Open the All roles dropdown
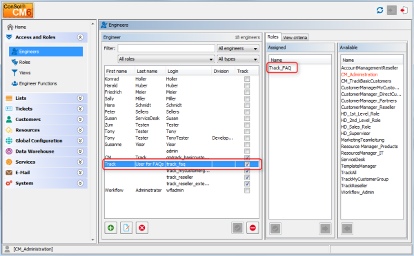Viewport: 414px width, 256px height. (x=166, y=59)
